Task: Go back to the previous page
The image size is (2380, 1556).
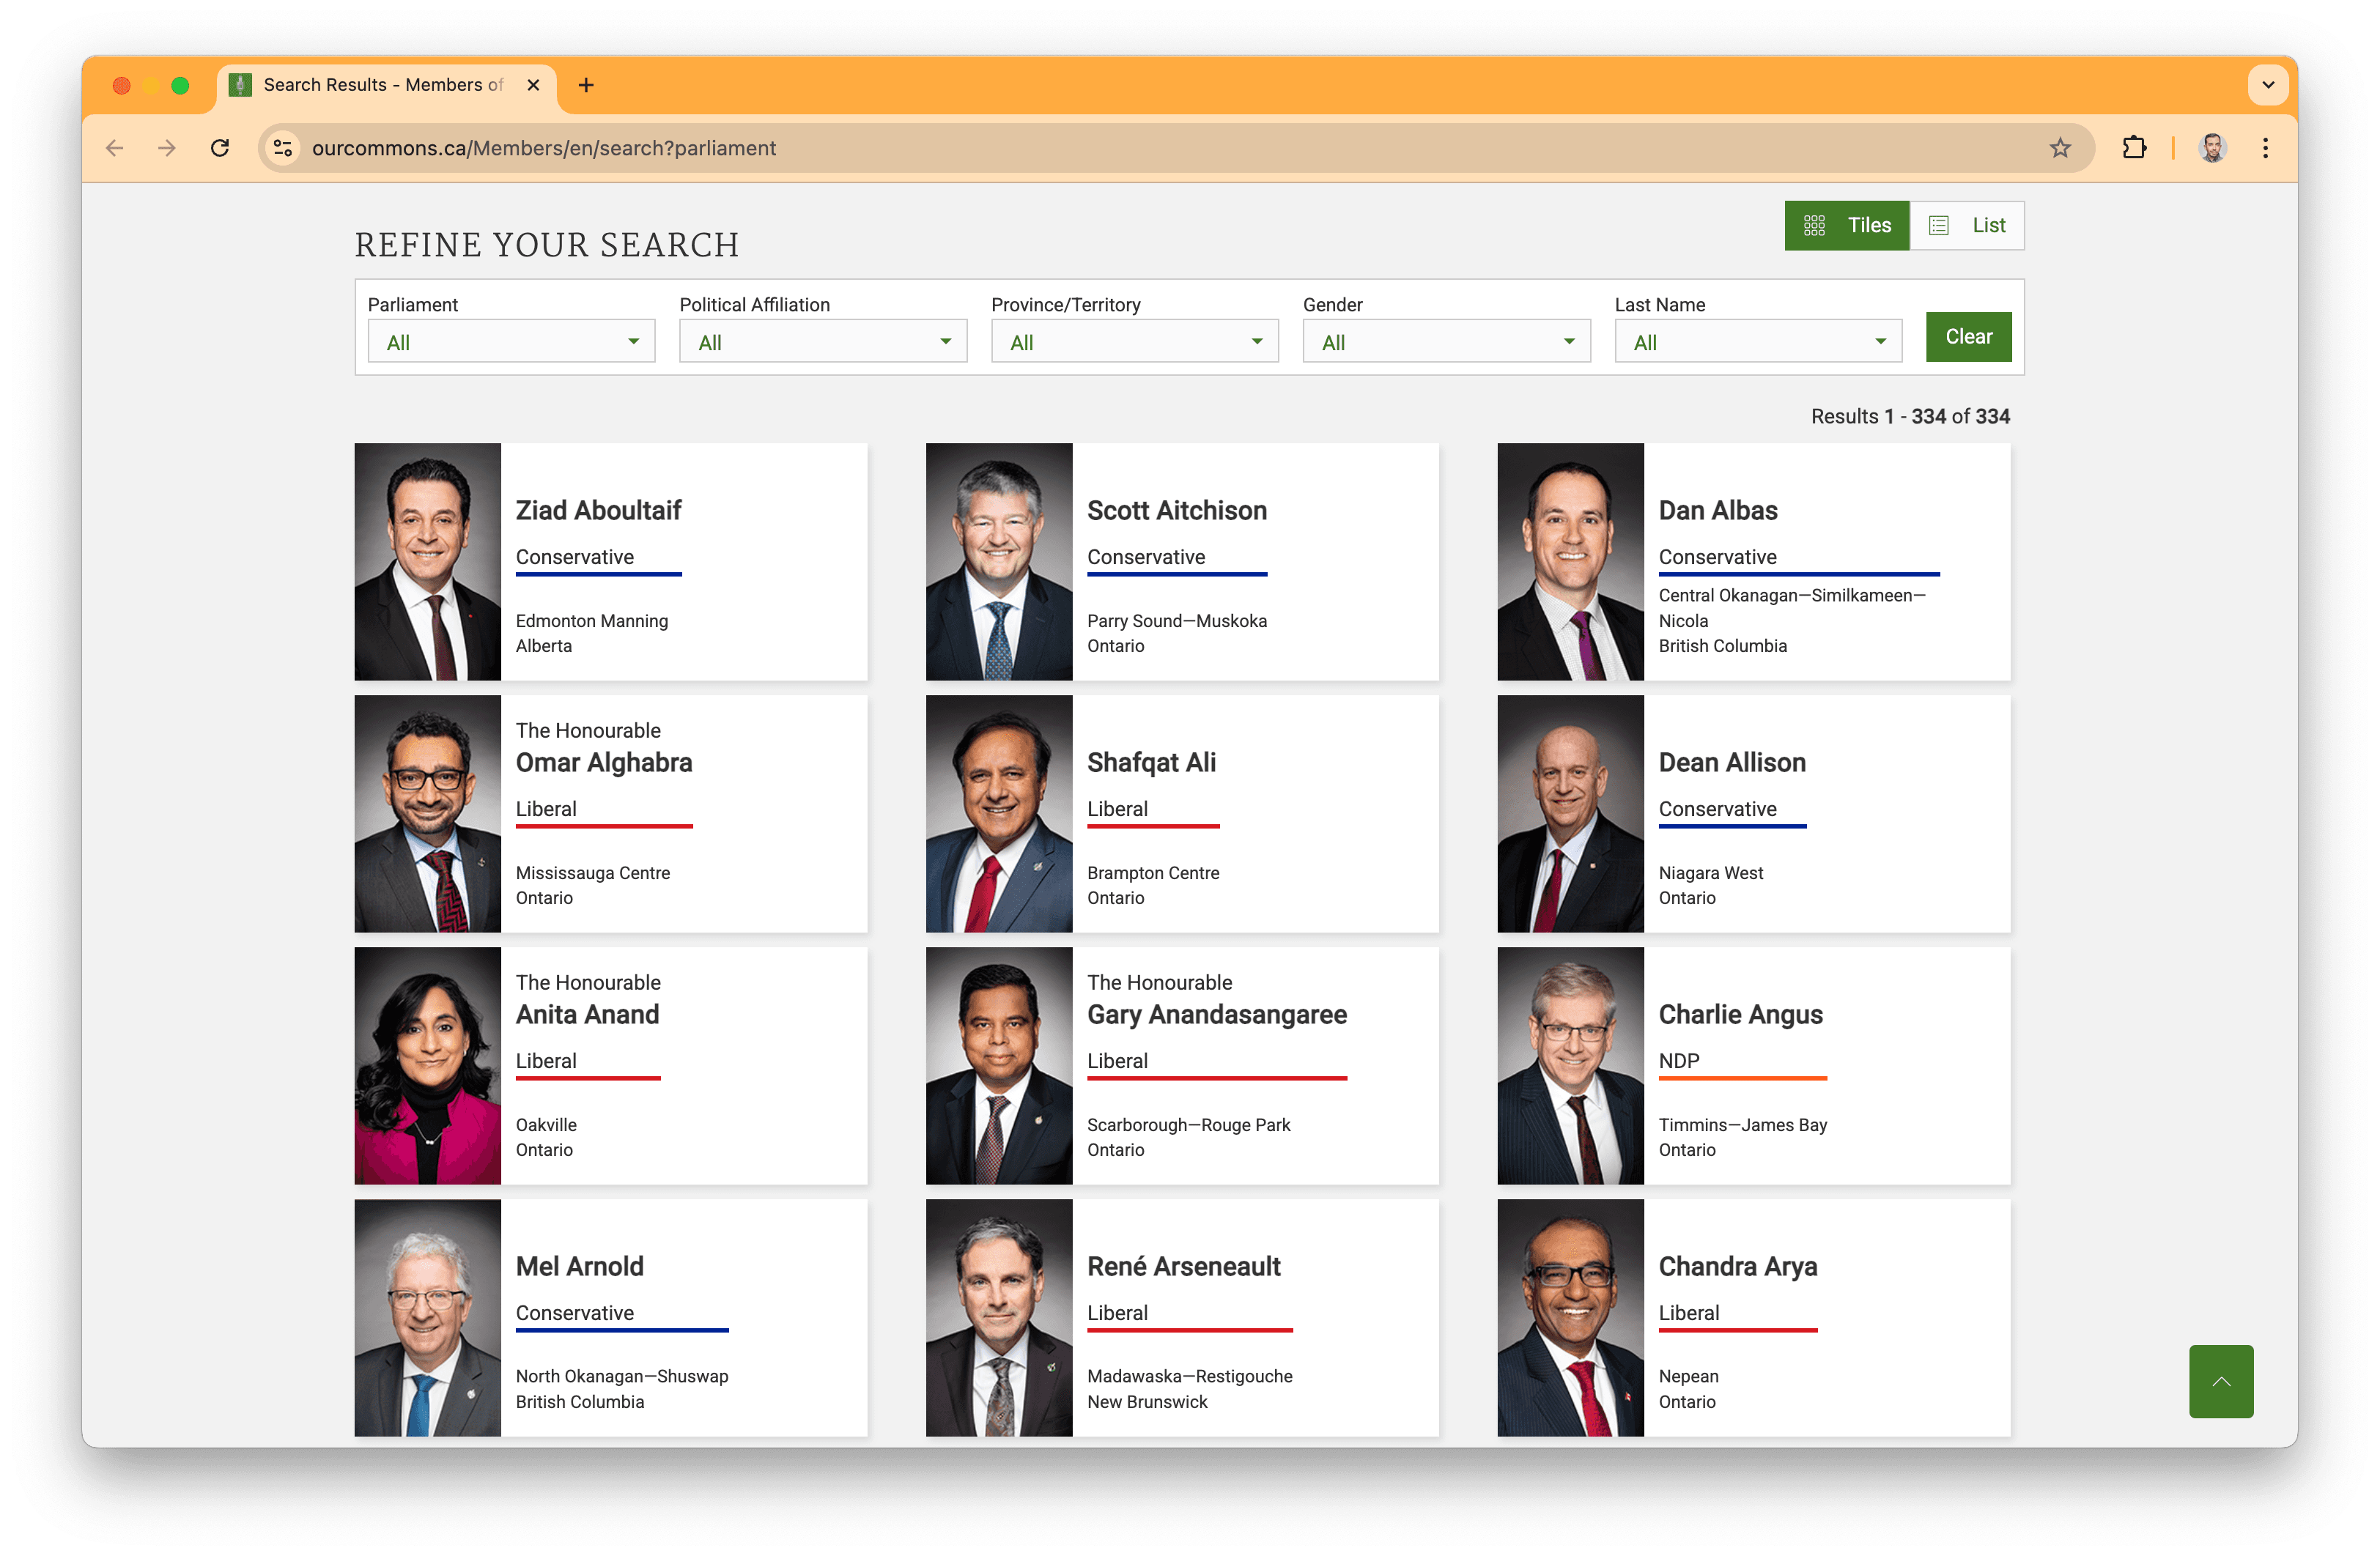Action: [115, 148]
